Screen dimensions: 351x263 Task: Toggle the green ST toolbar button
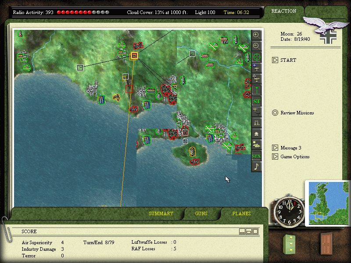point(256,101)
